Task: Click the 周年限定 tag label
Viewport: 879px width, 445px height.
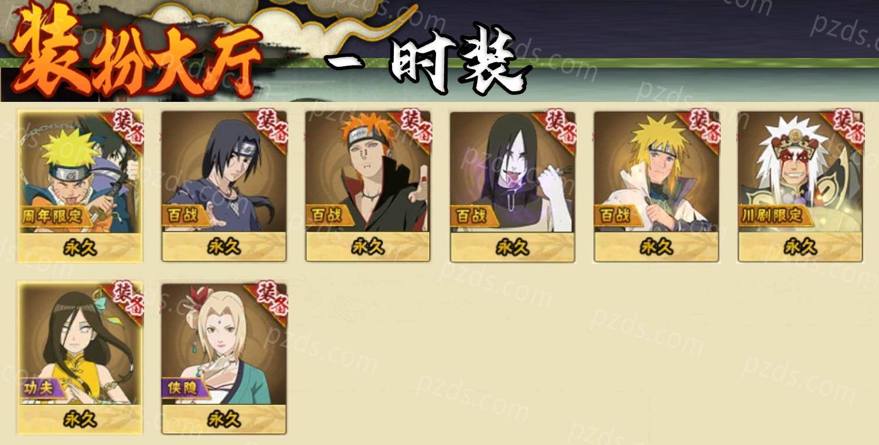Action: pos(53,216)
